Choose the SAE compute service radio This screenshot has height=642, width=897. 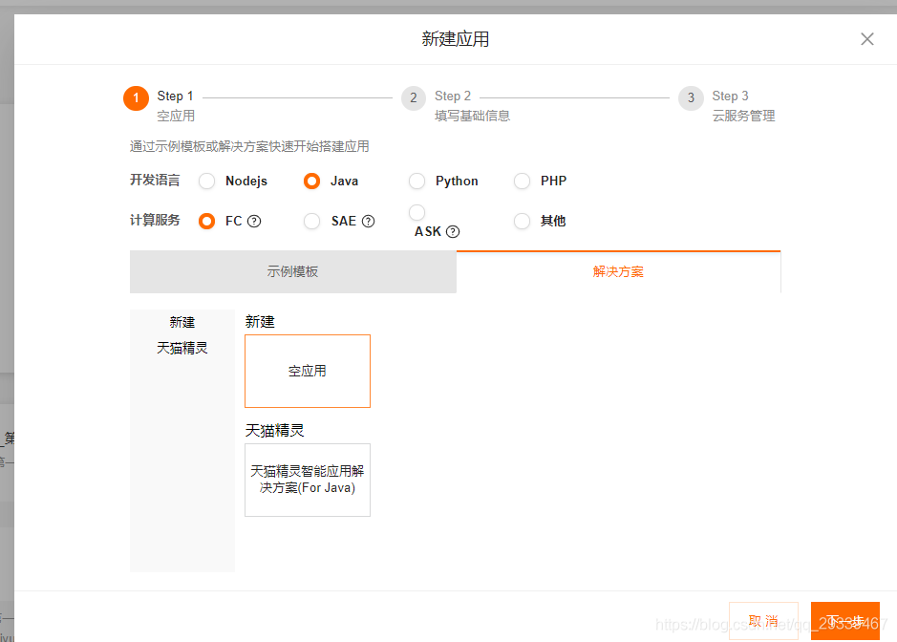(311, 222)
